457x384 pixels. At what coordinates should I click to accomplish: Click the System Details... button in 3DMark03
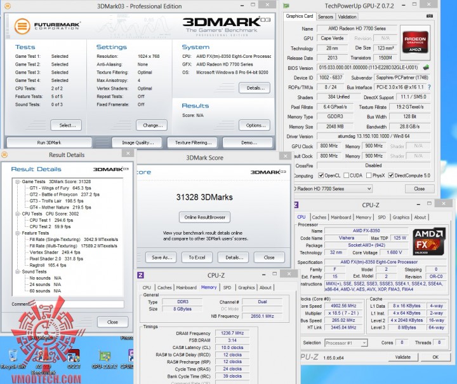point(255,88)
